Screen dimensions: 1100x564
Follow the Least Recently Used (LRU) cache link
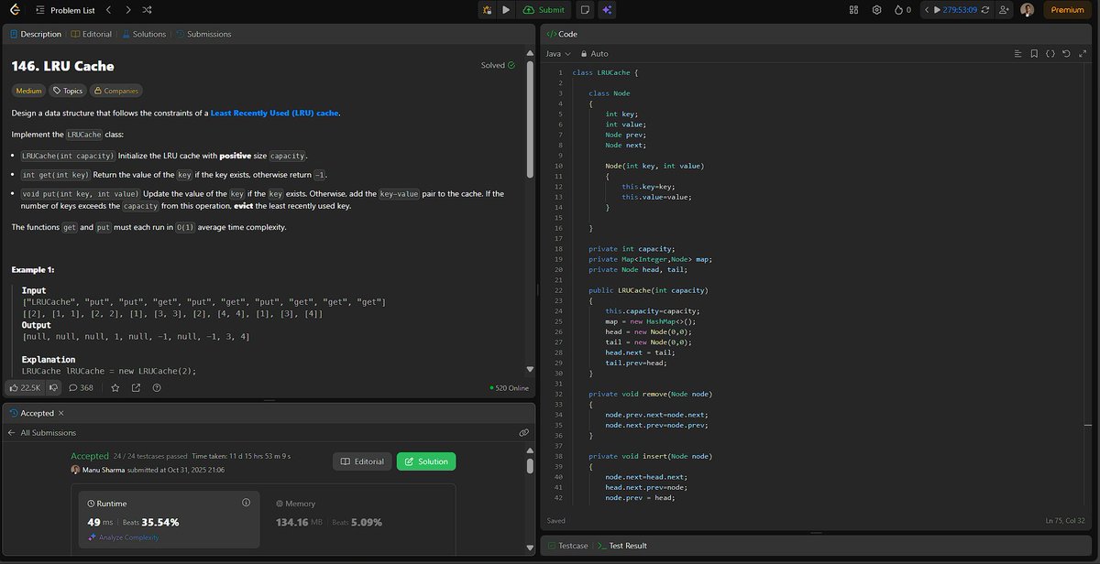[274, 113]
